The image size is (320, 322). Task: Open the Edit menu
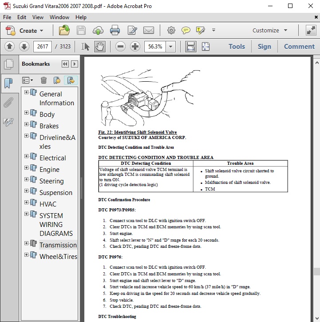pos(22,17)
